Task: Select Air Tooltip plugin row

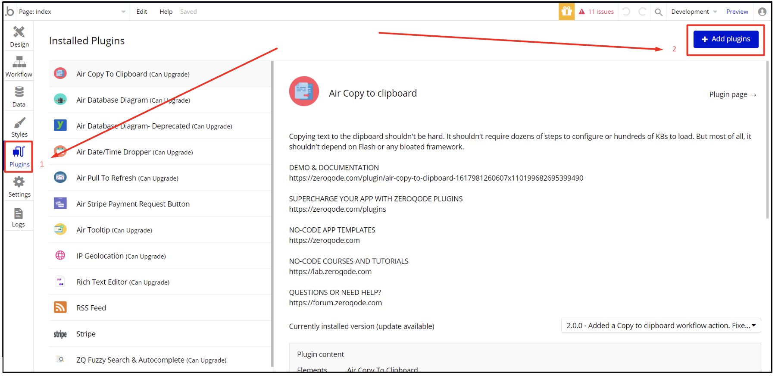Action: click(160, 230)
